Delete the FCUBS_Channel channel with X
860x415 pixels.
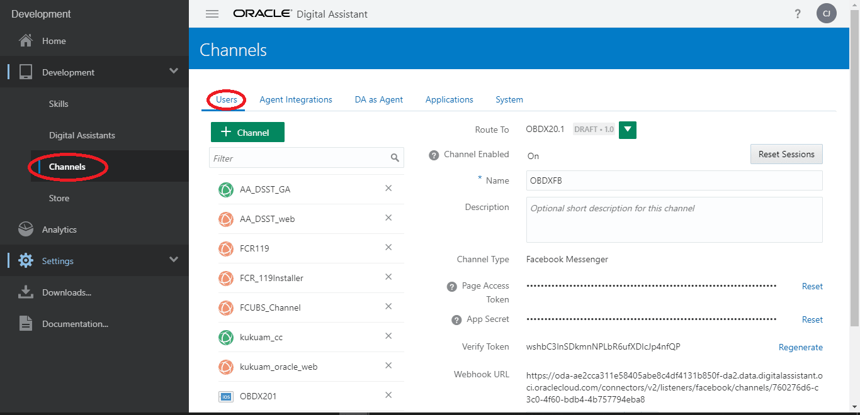coord(388,306)
